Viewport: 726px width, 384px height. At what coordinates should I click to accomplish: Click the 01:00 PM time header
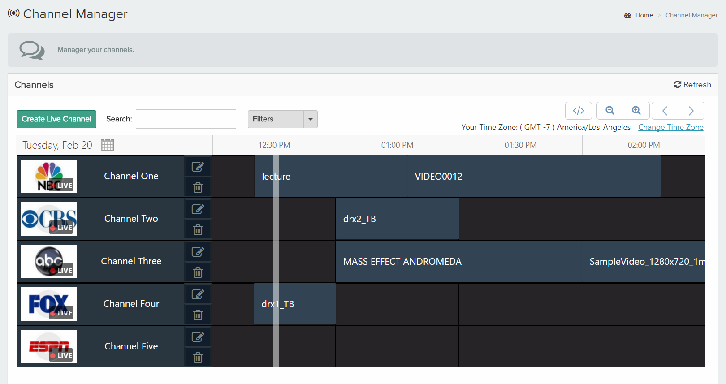click(x=398, y=145)
